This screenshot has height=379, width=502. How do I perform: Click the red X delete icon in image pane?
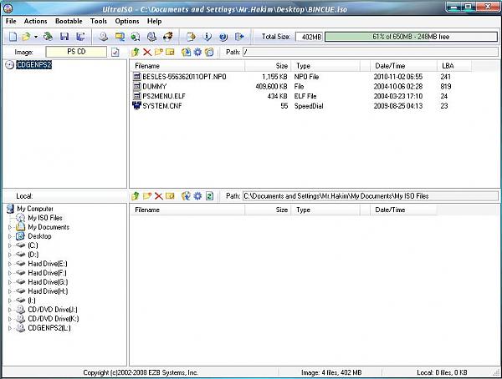[147, 52]
